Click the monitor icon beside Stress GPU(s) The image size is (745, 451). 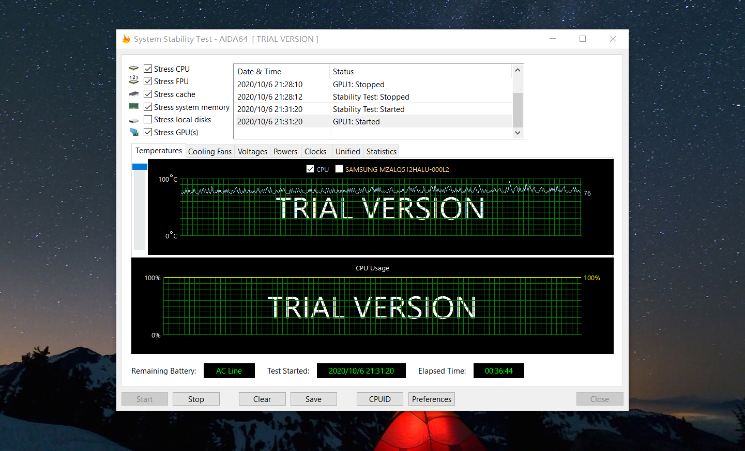point(134,132)
